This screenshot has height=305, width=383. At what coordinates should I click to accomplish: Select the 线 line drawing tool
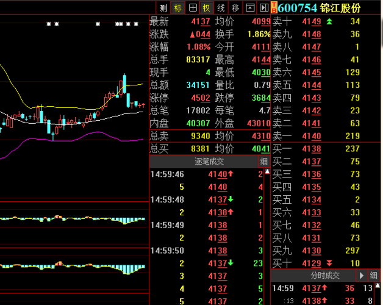click(221, 8)
